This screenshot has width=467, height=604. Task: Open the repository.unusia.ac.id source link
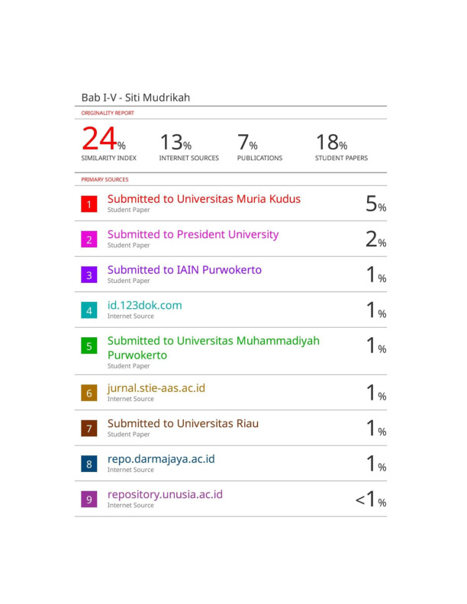click(165, 495)
